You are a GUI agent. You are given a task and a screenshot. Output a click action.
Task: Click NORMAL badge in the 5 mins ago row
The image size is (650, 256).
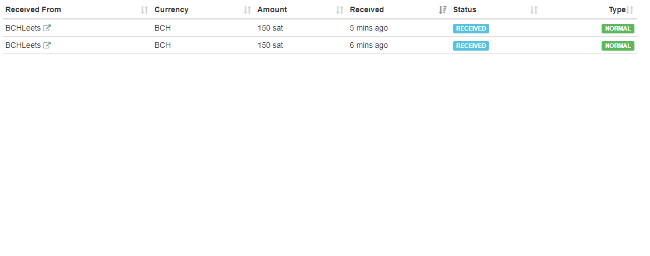(618, 29)
